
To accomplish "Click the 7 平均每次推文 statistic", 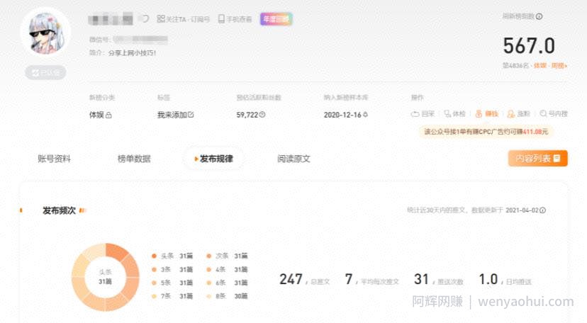I will [371, 280].
